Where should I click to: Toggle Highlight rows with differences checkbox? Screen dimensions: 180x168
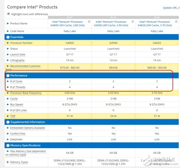coord(8,14)
